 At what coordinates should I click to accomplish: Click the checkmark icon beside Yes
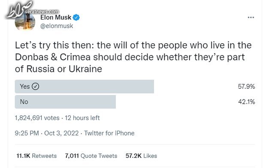[36, 87]
